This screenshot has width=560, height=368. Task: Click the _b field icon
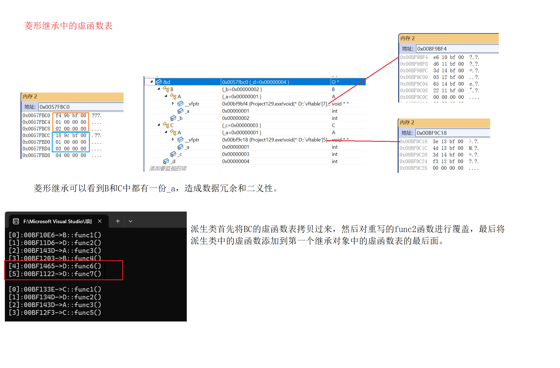pyautogui.click(x=173, y=118)
